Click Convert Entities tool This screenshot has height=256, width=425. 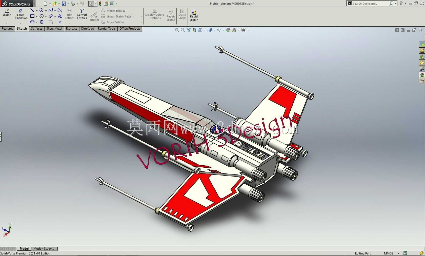pyautogui.click(x=82, y=14)
